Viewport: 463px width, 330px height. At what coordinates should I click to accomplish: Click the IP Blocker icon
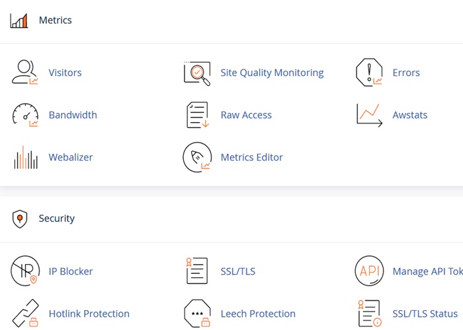tap(25, 271)
